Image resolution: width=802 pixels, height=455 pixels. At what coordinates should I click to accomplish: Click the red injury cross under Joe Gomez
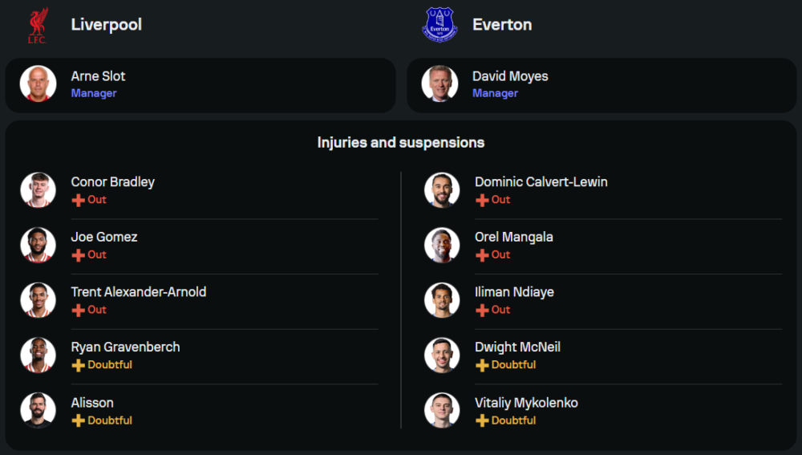[x=78, y=255]
